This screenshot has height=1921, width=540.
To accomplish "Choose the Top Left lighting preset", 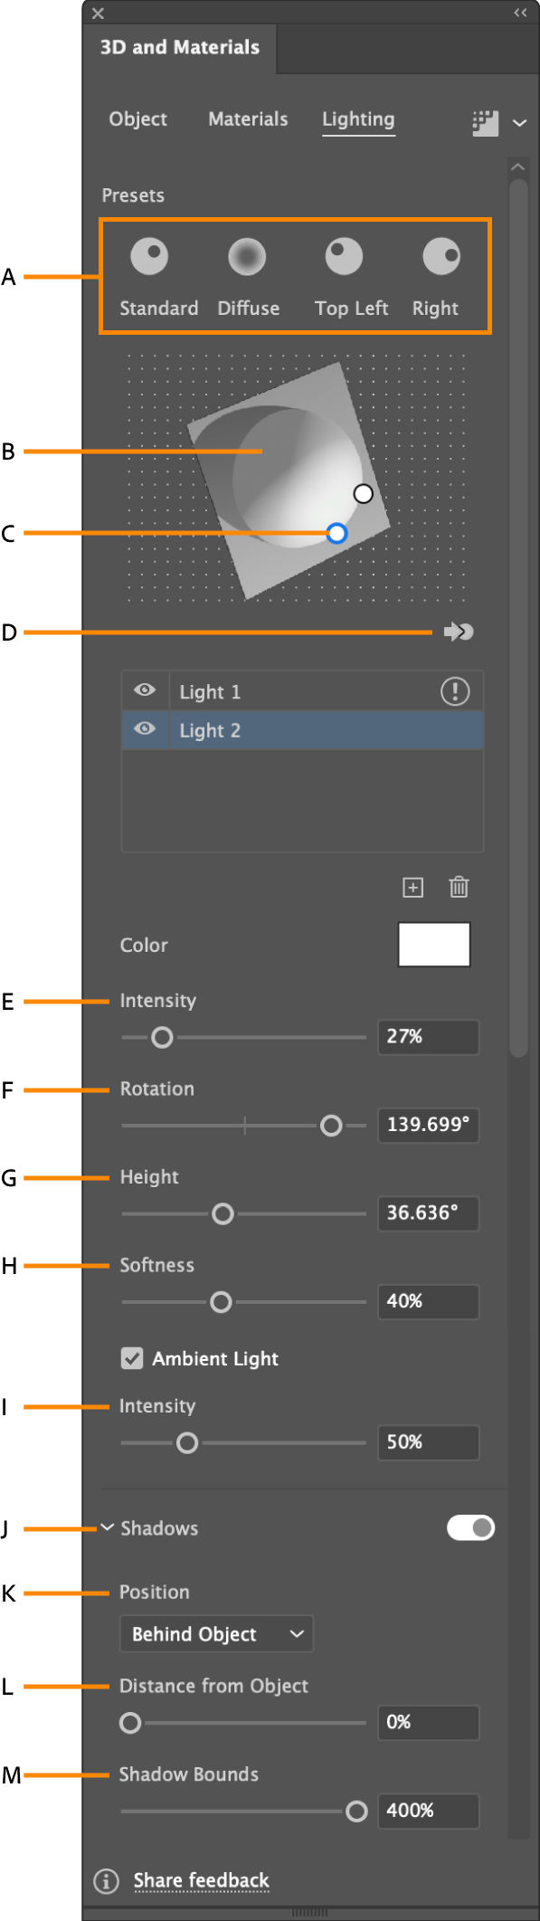I will [x=342, y=257].
